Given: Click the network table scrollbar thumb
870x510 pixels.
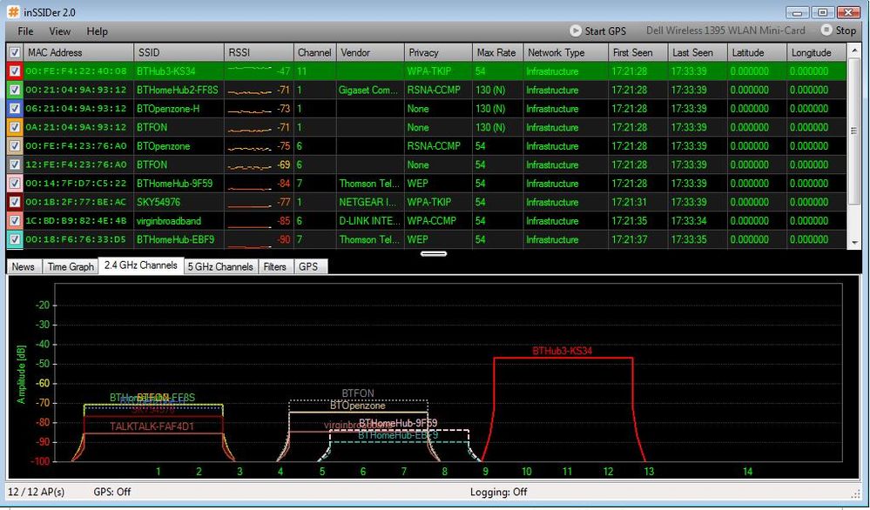Looking at the screenshot, I should (853, 131).
